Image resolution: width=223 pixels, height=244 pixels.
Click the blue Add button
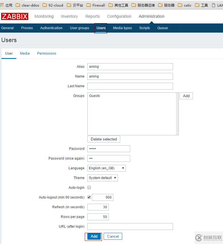pos(94,236)
